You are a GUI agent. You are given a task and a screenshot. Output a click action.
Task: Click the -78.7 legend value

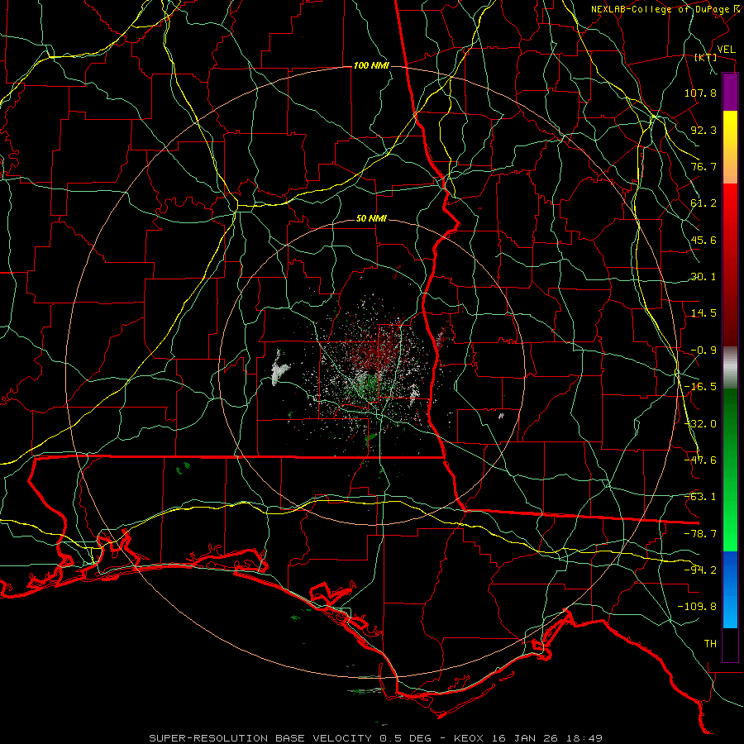click(700, 534)
